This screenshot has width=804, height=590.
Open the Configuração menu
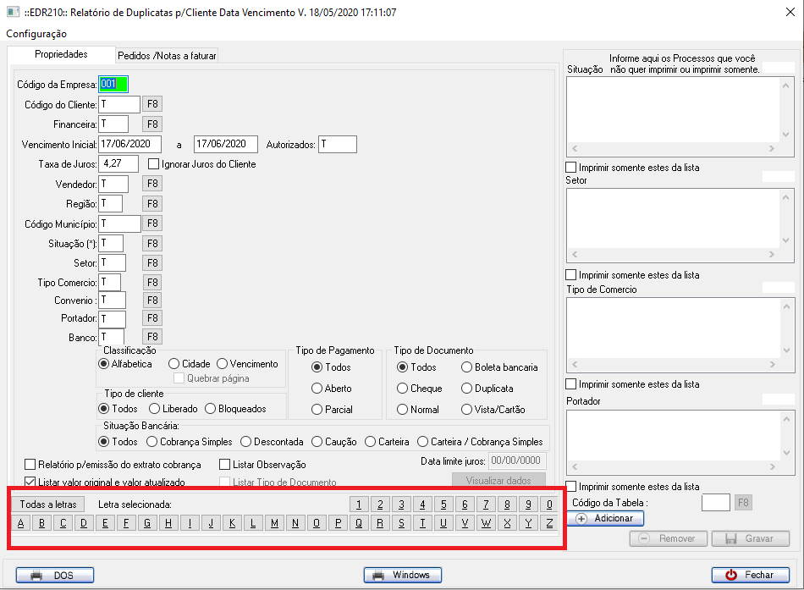point(36,34)
